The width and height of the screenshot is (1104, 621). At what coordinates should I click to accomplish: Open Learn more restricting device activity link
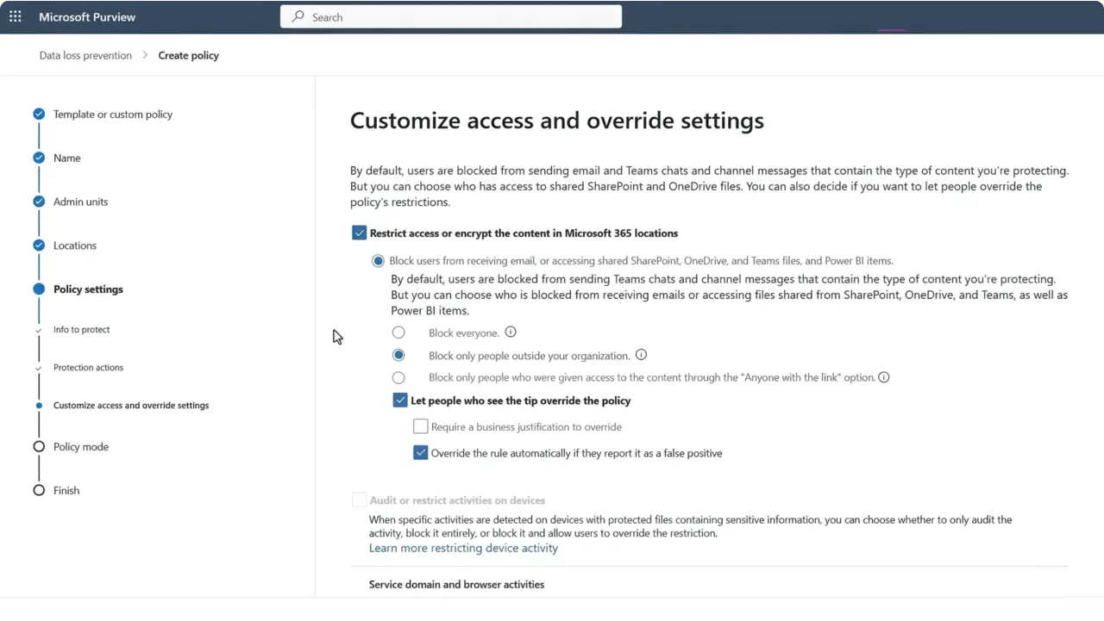[x=463, y=548]
